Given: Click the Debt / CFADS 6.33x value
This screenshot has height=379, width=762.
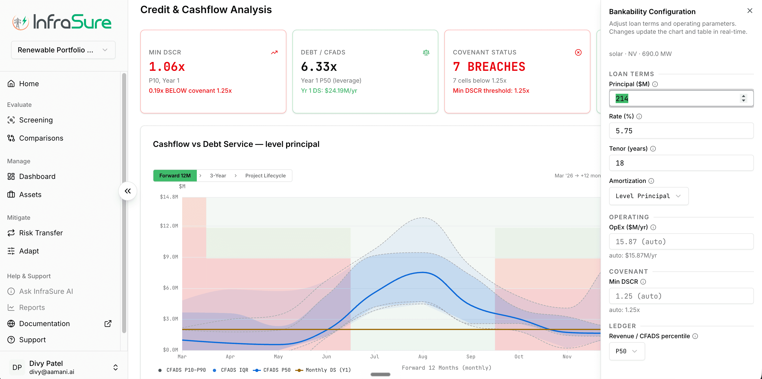Looking at the screenshot, I should tap(319, 67).
